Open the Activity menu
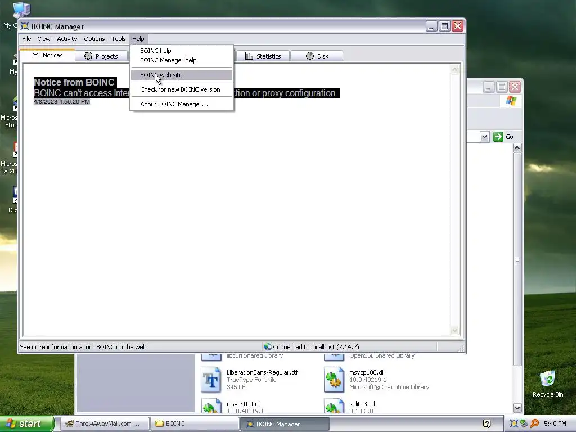 (67, 39)
